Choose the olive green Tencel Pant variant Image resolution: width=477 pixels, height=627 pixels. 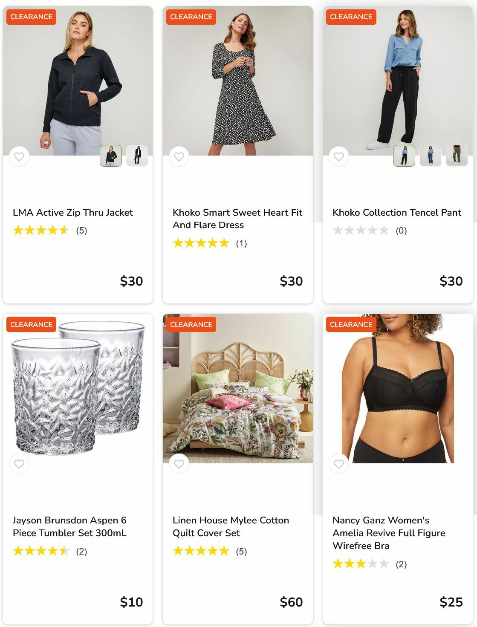pos(457,156)
